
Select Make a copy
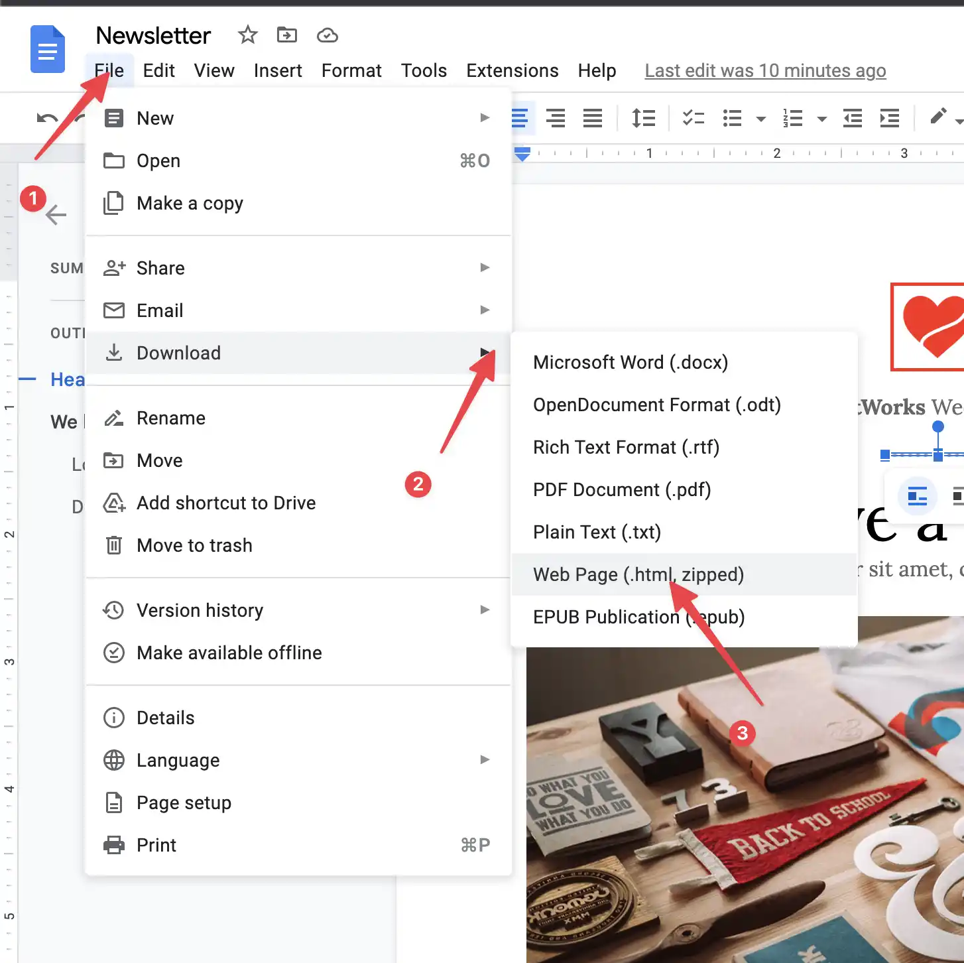(298, 203)
